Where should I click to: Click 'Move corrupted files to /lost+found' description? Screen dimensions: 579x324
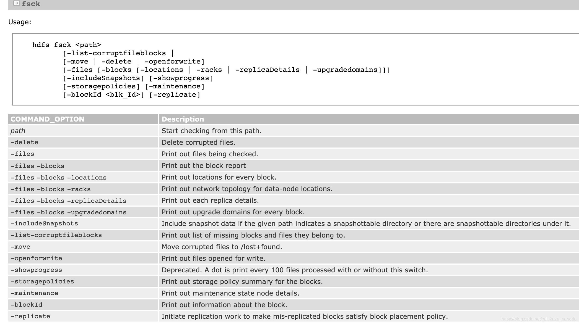click(222, 247)
